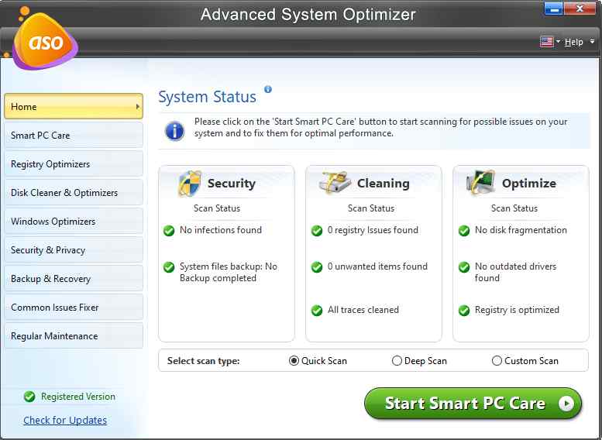Click 'No disk fragmentation' status text
602x440 pixels.
[521, 230]
